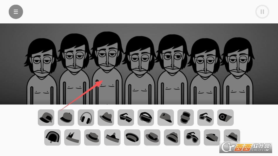Open the hamburger menu button
278x156 pixels.
tap(16, 12)
